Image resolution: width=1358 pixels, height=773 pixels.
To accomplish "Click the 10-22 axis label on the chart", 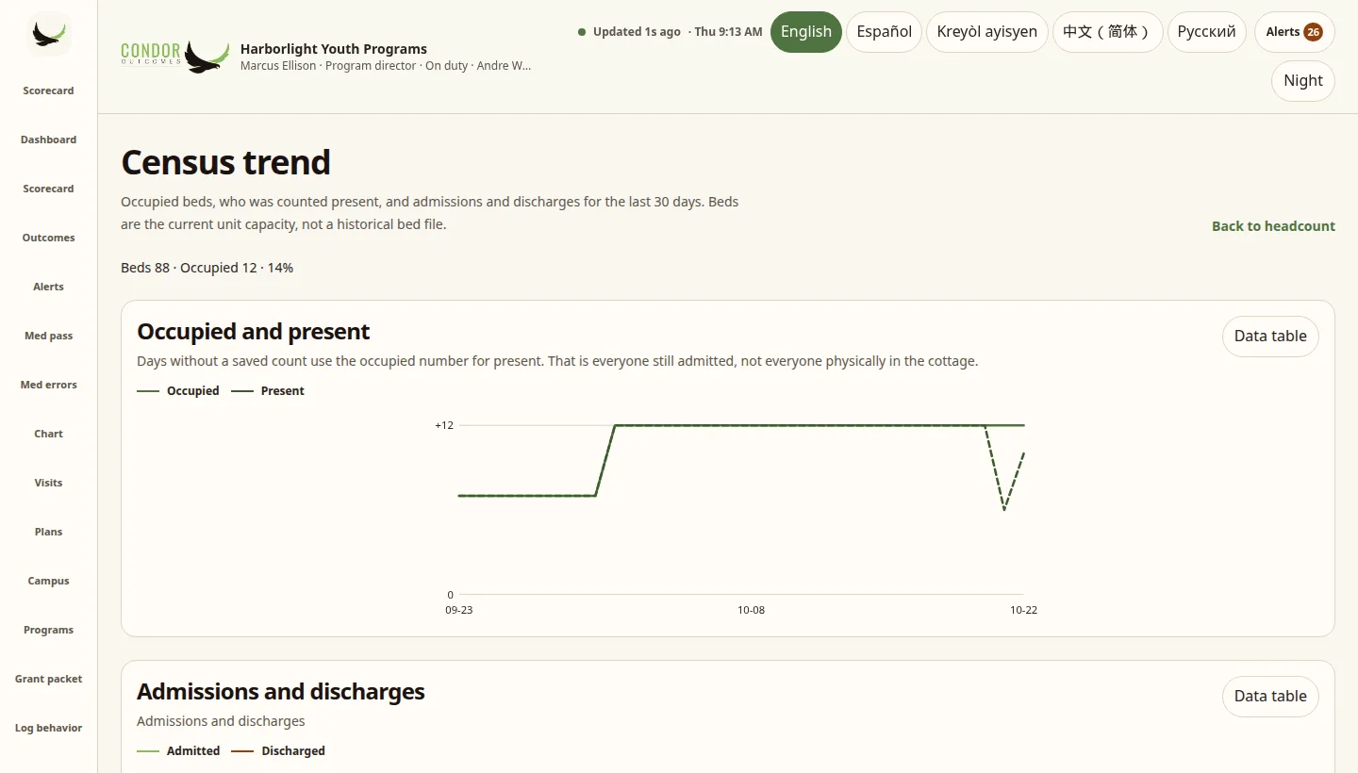I will tap(1024, 611).
